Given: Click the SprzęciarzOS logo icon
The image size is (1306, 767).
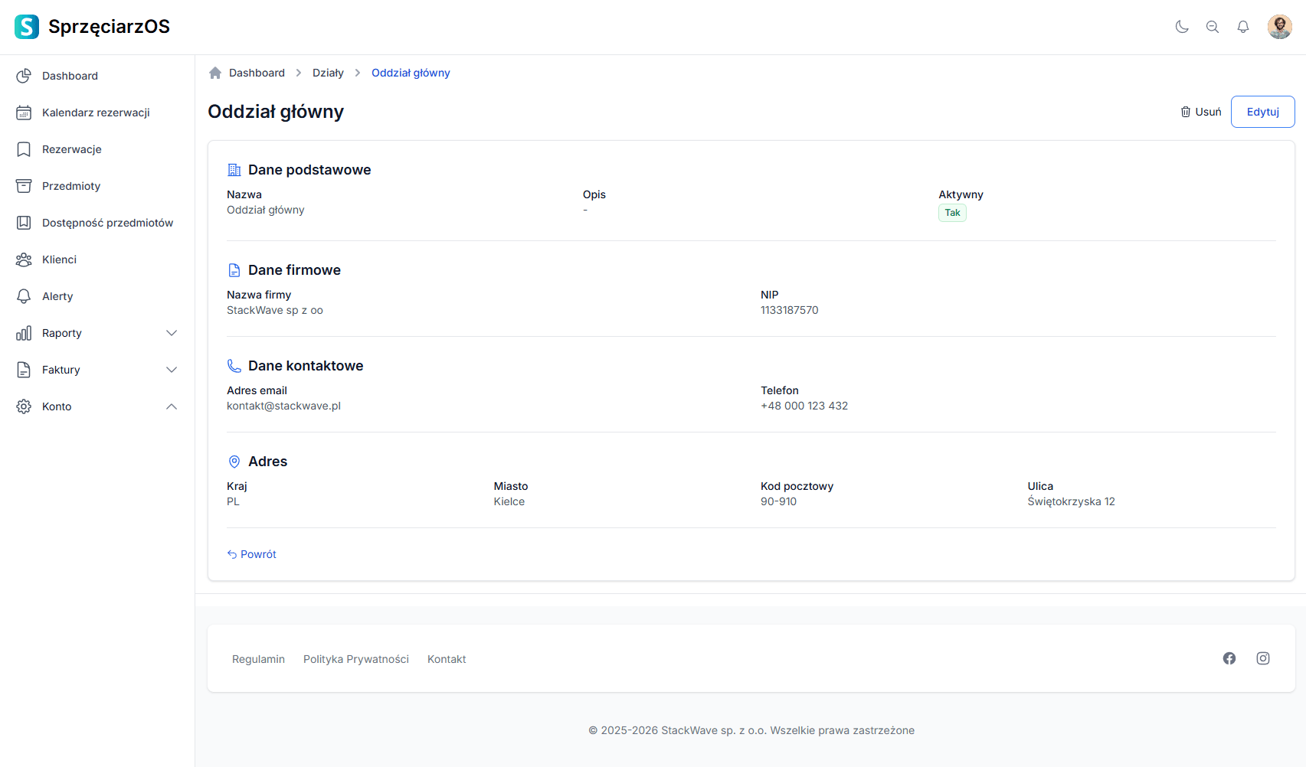Looking at the screenshot, I should [x=27, y=27].
